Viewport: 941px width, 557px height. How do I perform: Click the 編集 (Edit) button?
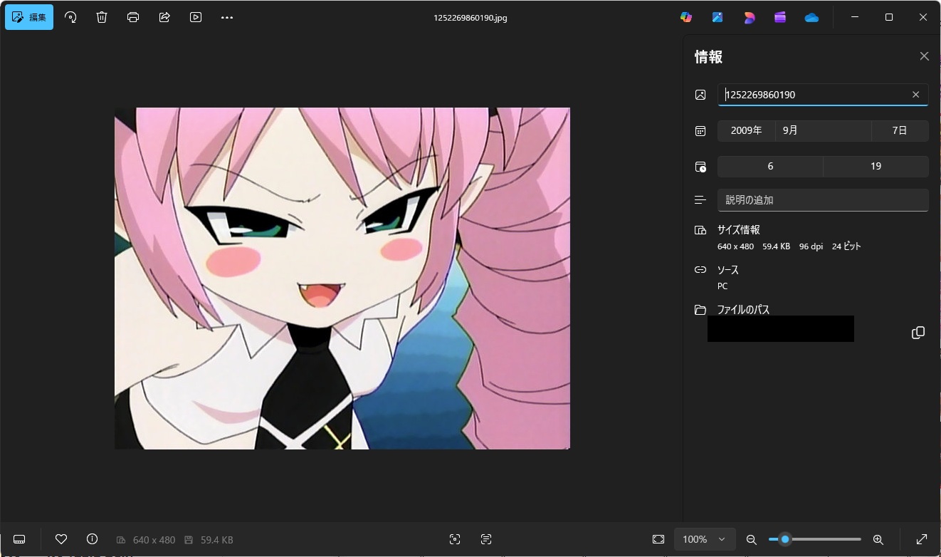click(29, 17)
